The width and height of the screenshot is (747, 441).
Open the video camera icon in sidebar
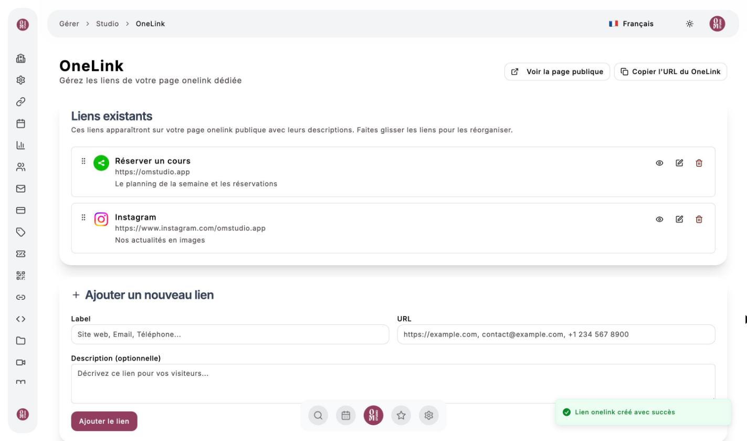(x=21, y=362)
